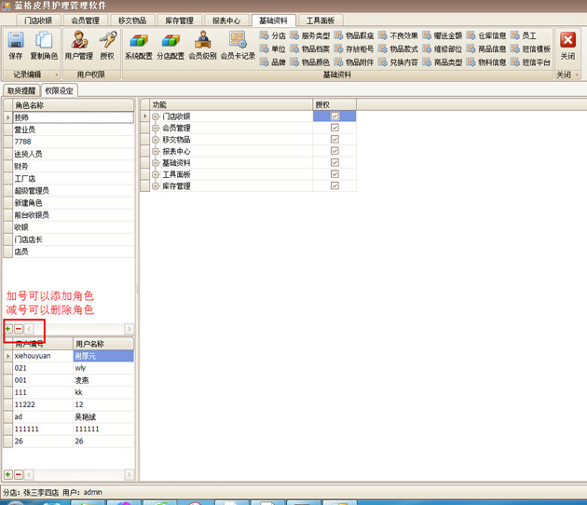Screen dimensions: 587x505
Task: Switch to the 报表中心 ribbon tab
Action: tap(225, 20)
